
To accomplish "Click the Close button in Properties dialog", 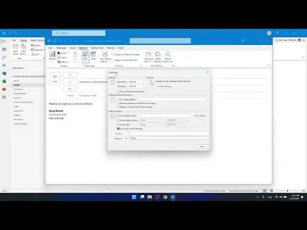I will tap(201, 147).
